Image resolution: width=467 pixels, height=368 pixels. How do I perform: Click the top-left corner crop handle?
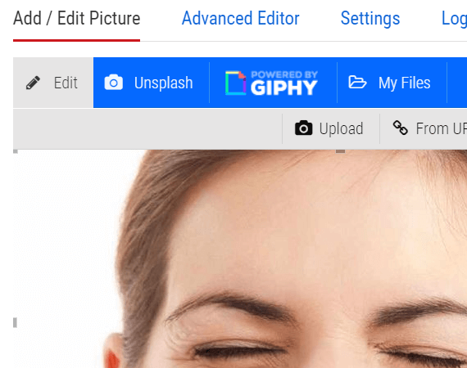(x=16, y=151)
